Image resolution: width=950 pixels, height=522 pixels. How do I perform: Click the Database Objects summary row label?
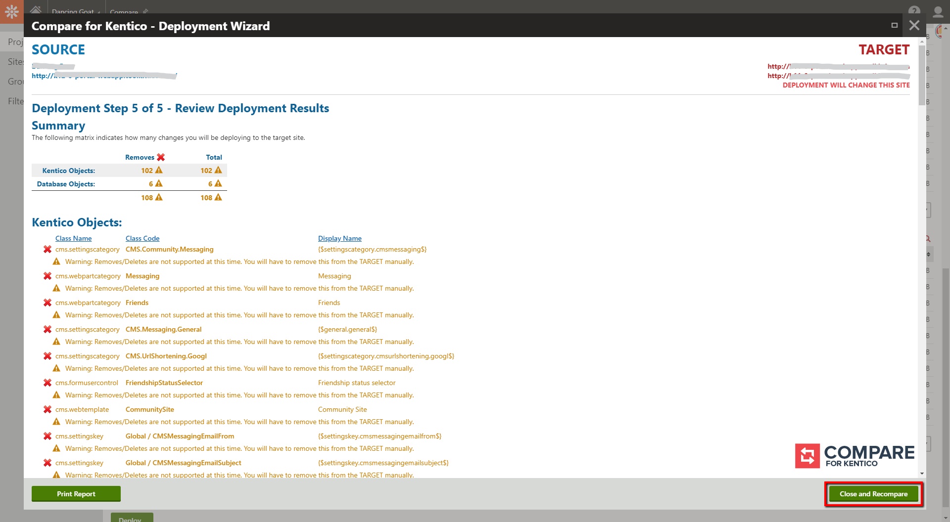tap(66, 184)
